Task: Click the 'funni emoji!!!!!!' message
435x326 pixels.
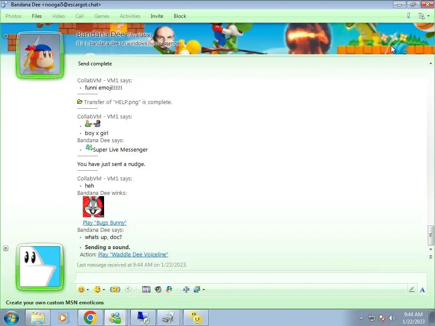Action: [104, 87]
